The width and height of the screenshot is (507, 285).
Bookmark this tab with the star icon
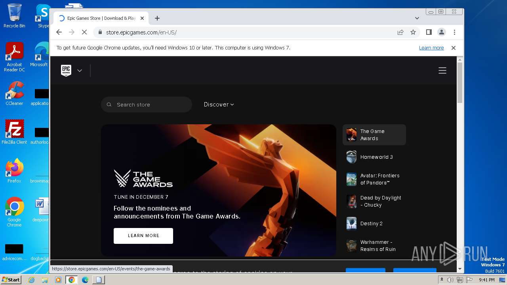click(413, 32)
